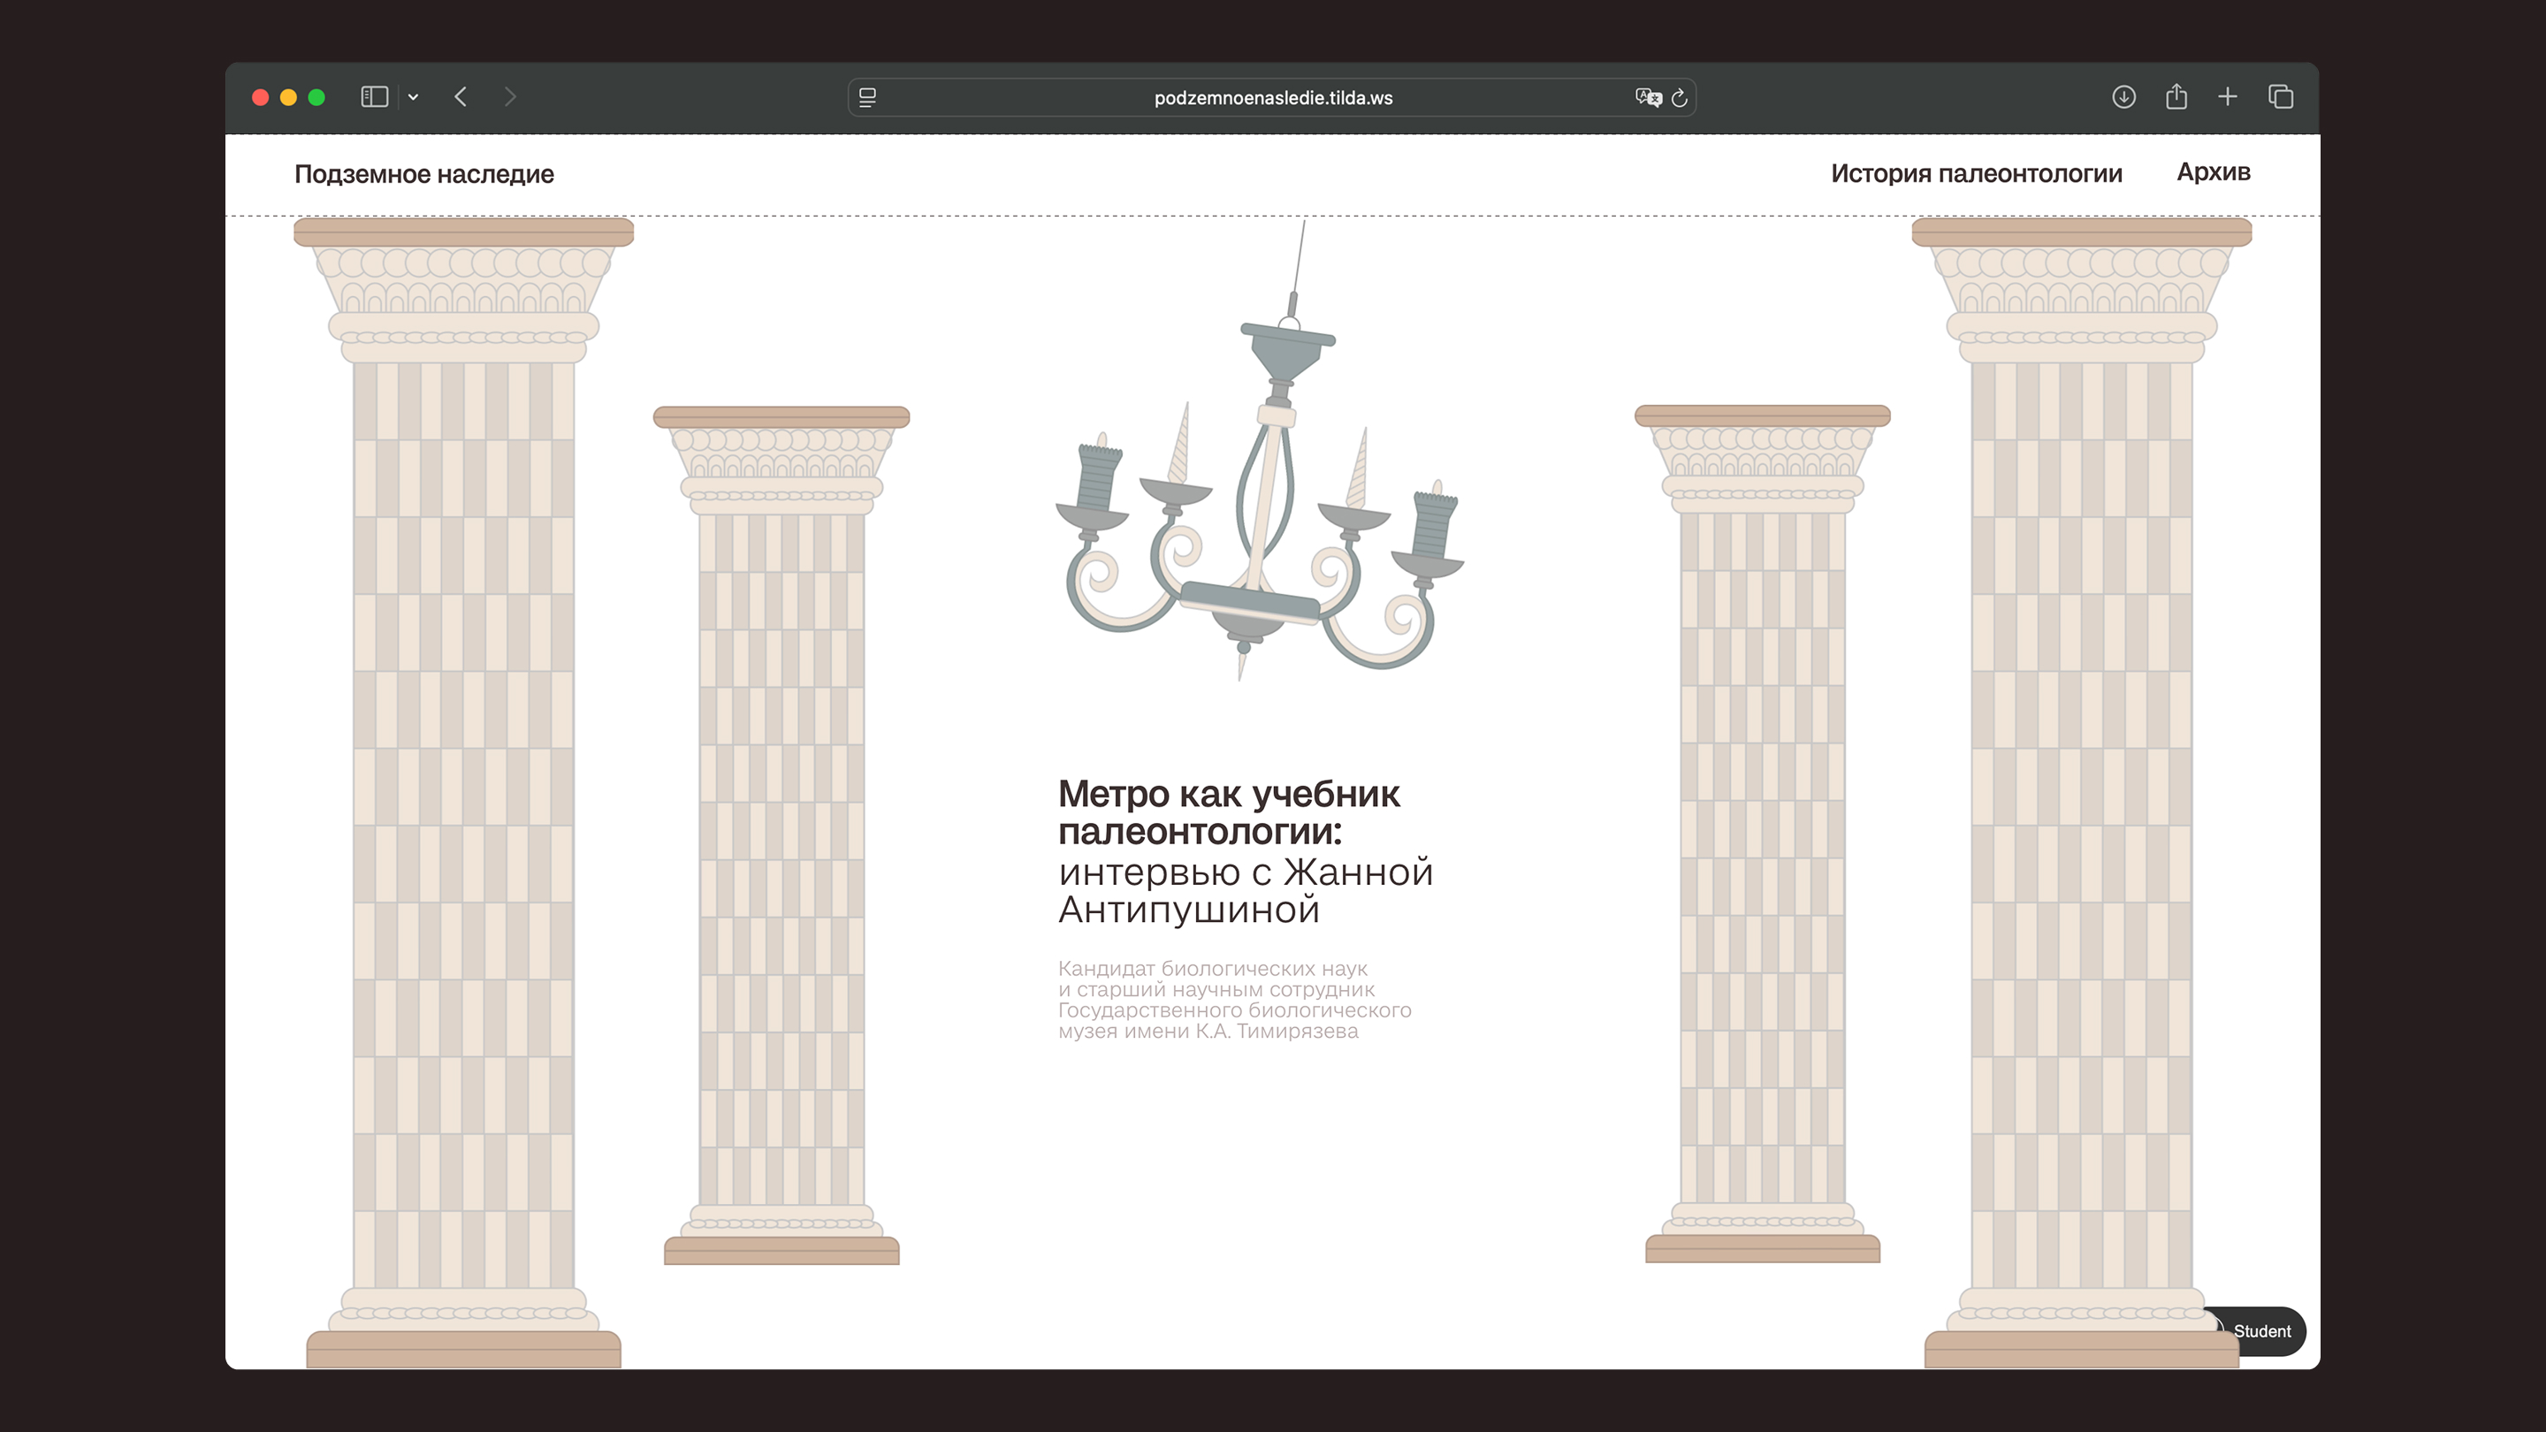Viewport: 2546px width, 1432px height.
Task: Open the История палеонтологии menu item
Action: 1976,174
